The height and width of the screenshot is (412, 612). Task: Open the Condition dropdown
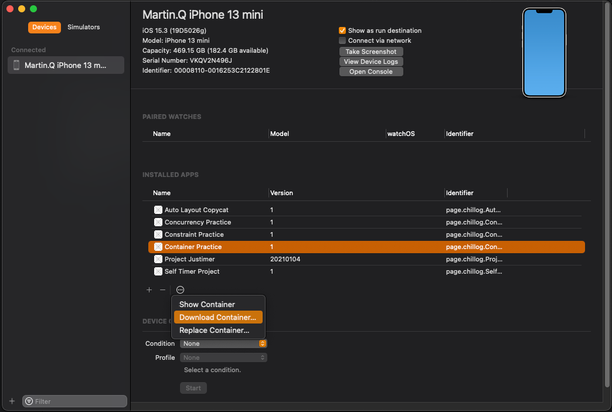coord(223,343)
